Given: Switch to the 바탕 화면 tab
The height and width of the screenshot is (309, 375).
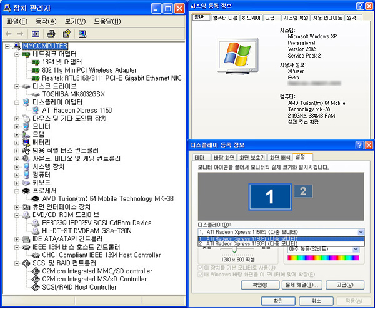Looking at the screenshot, I should pos(224,158).
